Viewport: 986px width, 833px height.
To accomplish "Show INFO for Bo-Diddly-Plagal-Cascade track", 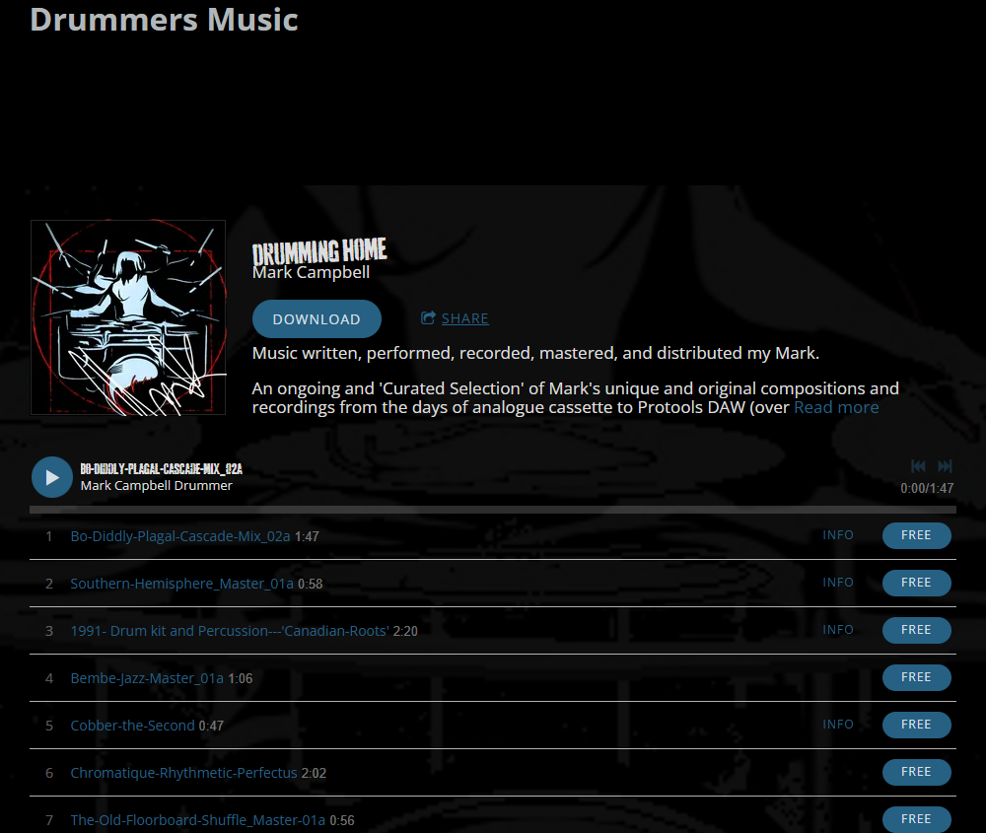I will pyautogui.click(x=837, y=535).
